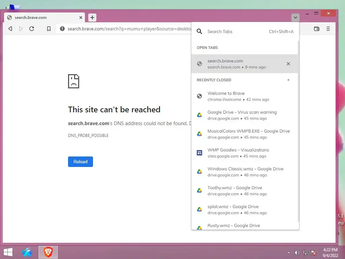Click the Drive icon beside Virus scan warning
This screenshot has height=259, width=345.
[199, 115]
